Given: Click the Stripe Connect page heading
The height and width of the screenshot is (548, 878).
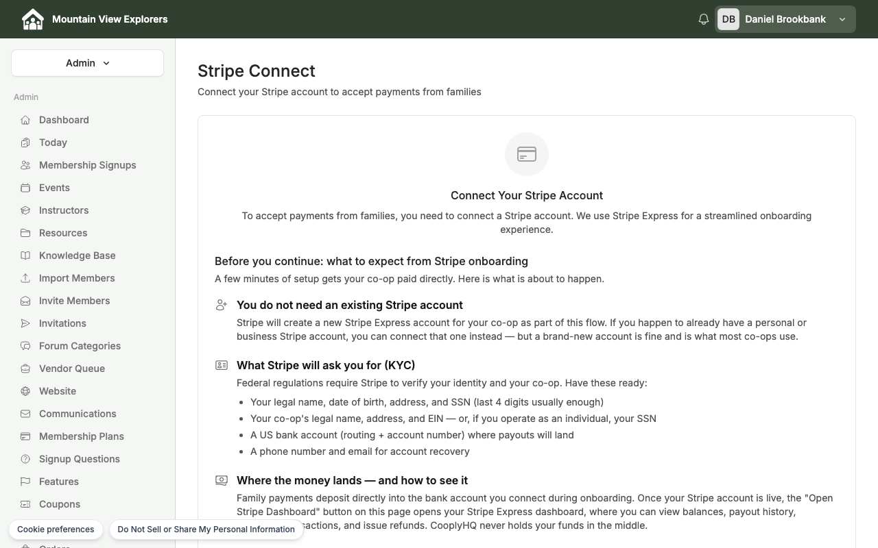Looking at the screenshot, I should click(x=257, y=71).
